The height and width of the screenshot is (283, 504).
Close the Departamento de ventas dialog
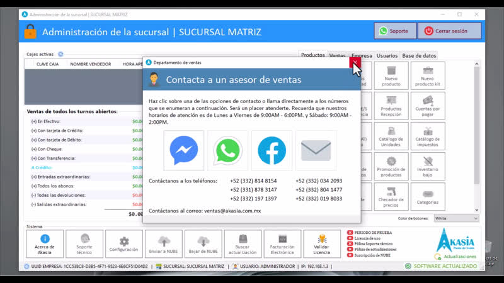click(x=355, y=62)
